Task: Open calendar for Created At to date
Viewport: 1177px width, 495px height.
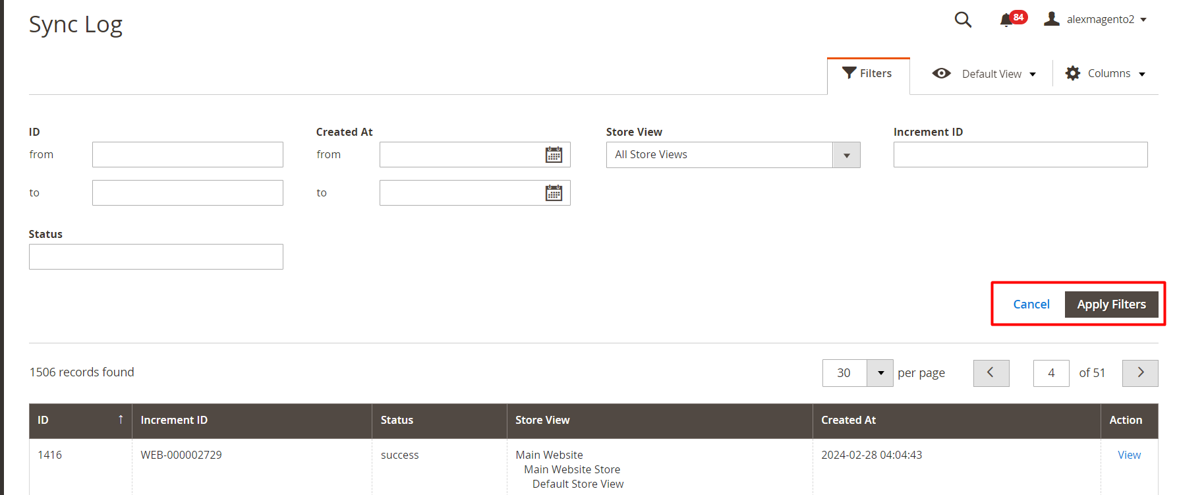Action: (554, 193)
